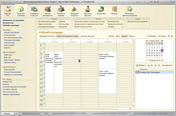
Task: Open Контрагенты in sidebar
Action: click(x=8, y=23)
